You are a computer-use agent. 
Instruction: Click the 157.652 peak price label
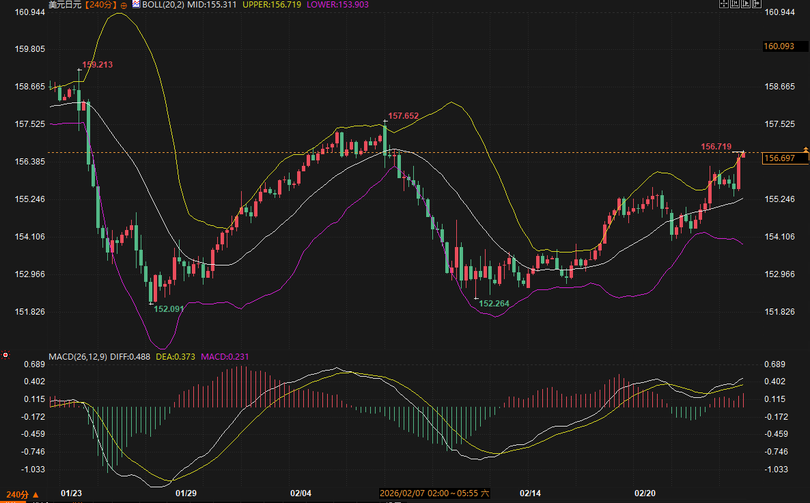pyautogui.click(x=403, y=116)
